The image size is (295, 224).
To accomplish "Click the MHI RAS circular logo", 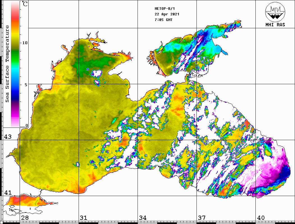I will coord(275,12).
